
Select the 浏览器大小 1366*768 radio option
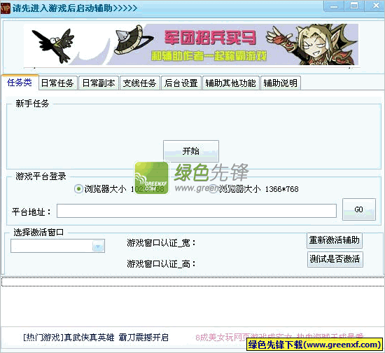(x=213, y=189)
